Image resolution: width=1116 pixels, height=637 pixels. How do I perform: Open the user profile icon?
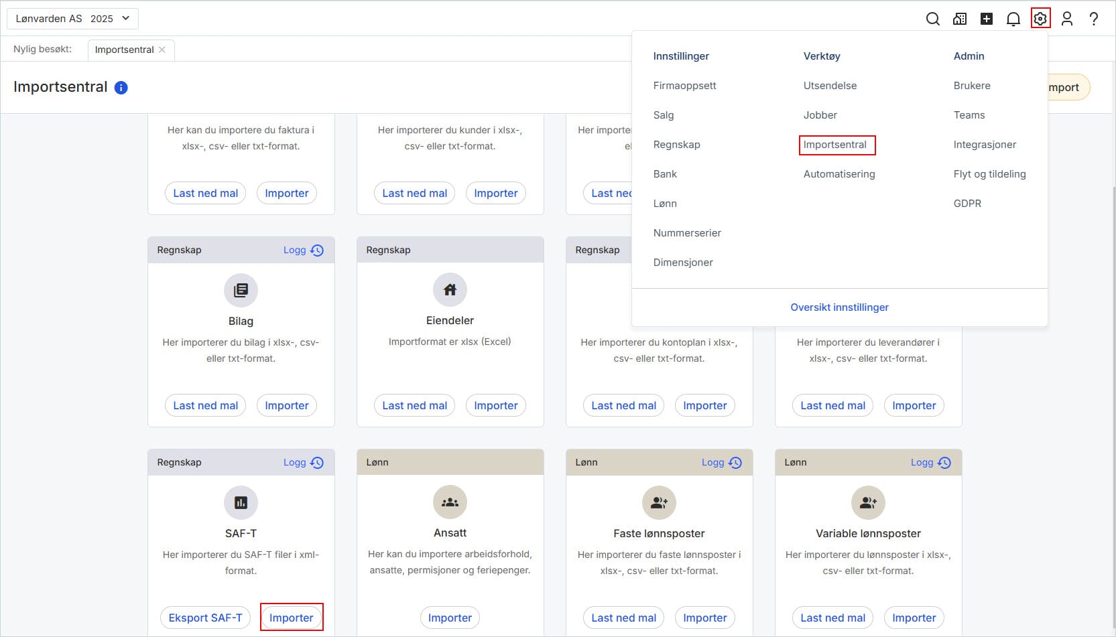coord(1066,19)
